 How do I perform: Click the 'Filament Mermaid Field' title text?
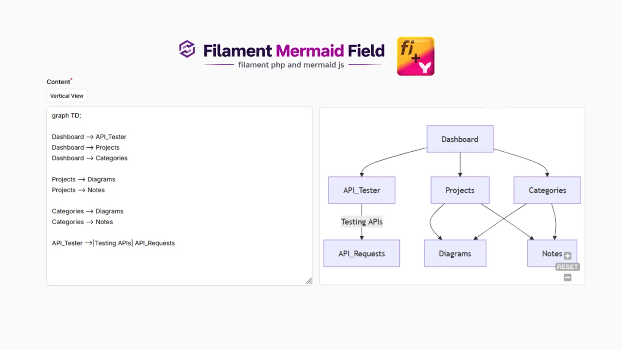point(294,51)
